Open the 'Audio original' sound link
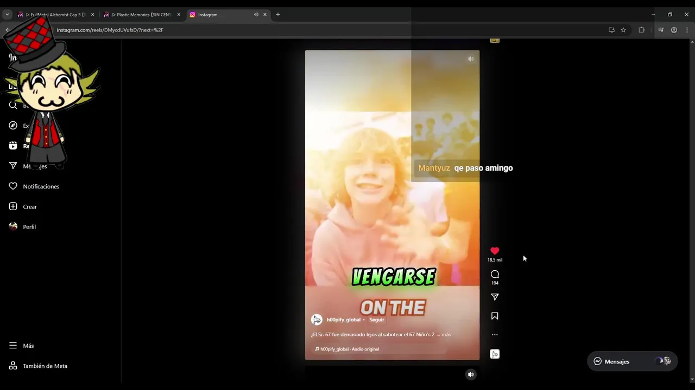The image size is (695, 390). (365, 349)
